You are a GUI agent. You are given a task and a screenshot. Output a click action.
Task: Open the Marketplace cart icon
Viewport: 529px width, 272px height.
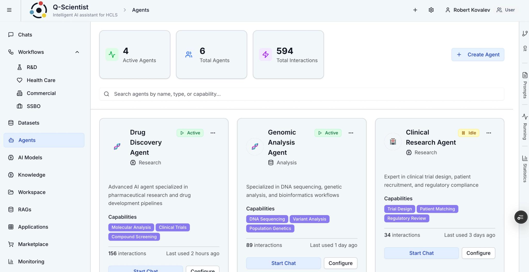11,244
